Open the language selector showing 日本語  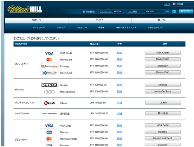[x=183, y=4]
